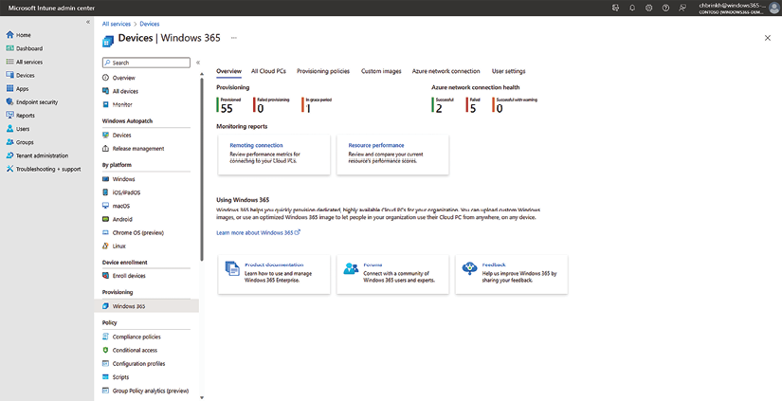Image resolution: width=782 pixels, height=401 pixels.
Task: Select the Android platform
Action: point(118,219)
